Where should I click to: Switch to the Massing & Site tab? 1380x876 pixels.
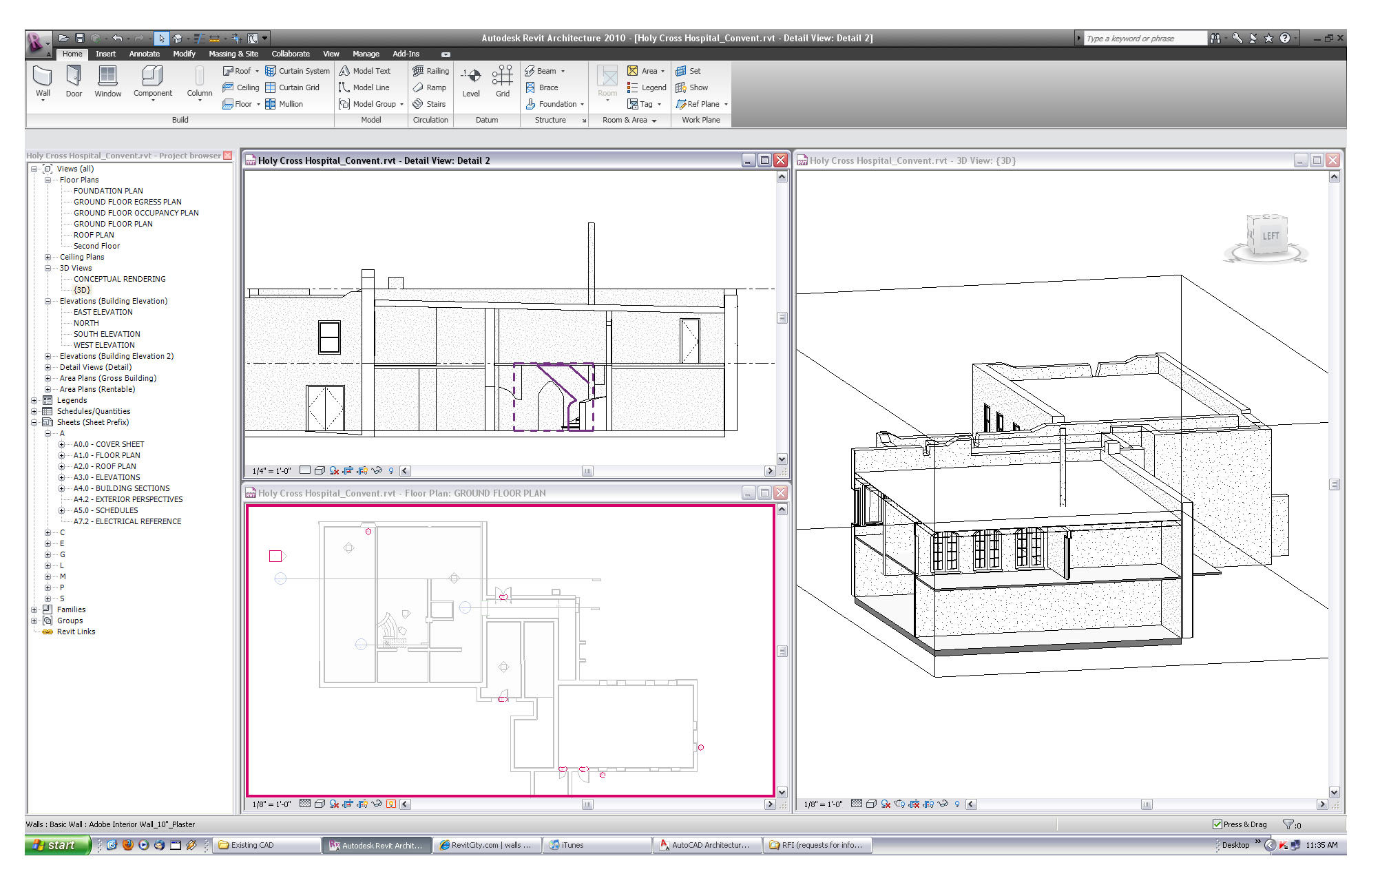pos(233,54)
